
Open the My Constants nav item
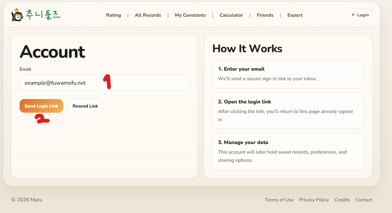click(190, 15)
